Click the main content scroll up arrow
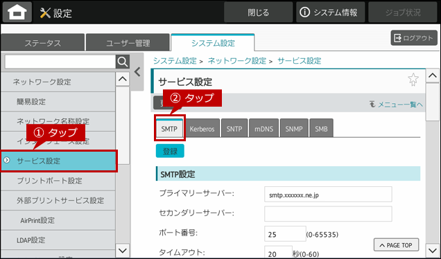This screenshot has height=259, width=441. click(432, 75)
